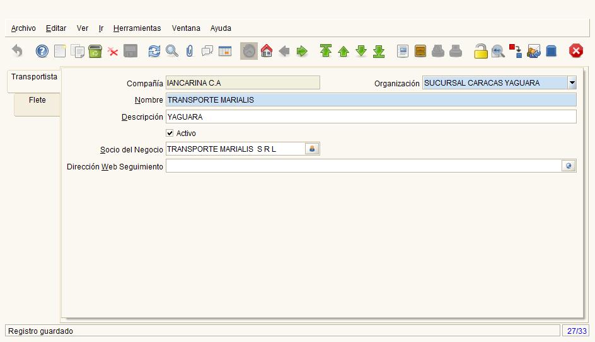Select the Transportista tab

(34, 81)
